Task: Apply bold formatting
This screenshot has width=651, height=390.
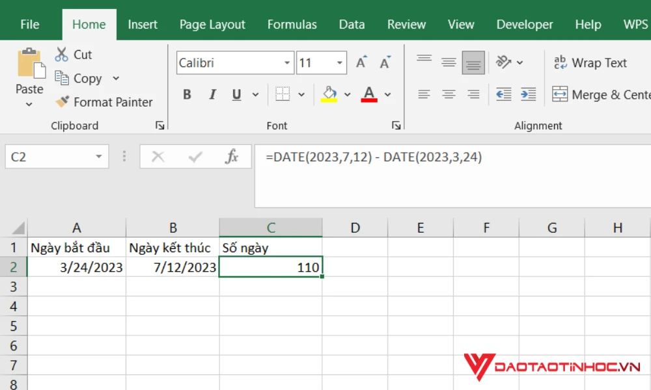Action: (x=187, y=94)
